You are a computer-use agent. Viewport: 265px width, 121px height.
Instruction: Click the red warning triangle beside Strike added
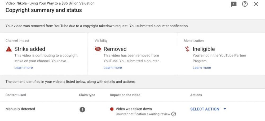9,49
